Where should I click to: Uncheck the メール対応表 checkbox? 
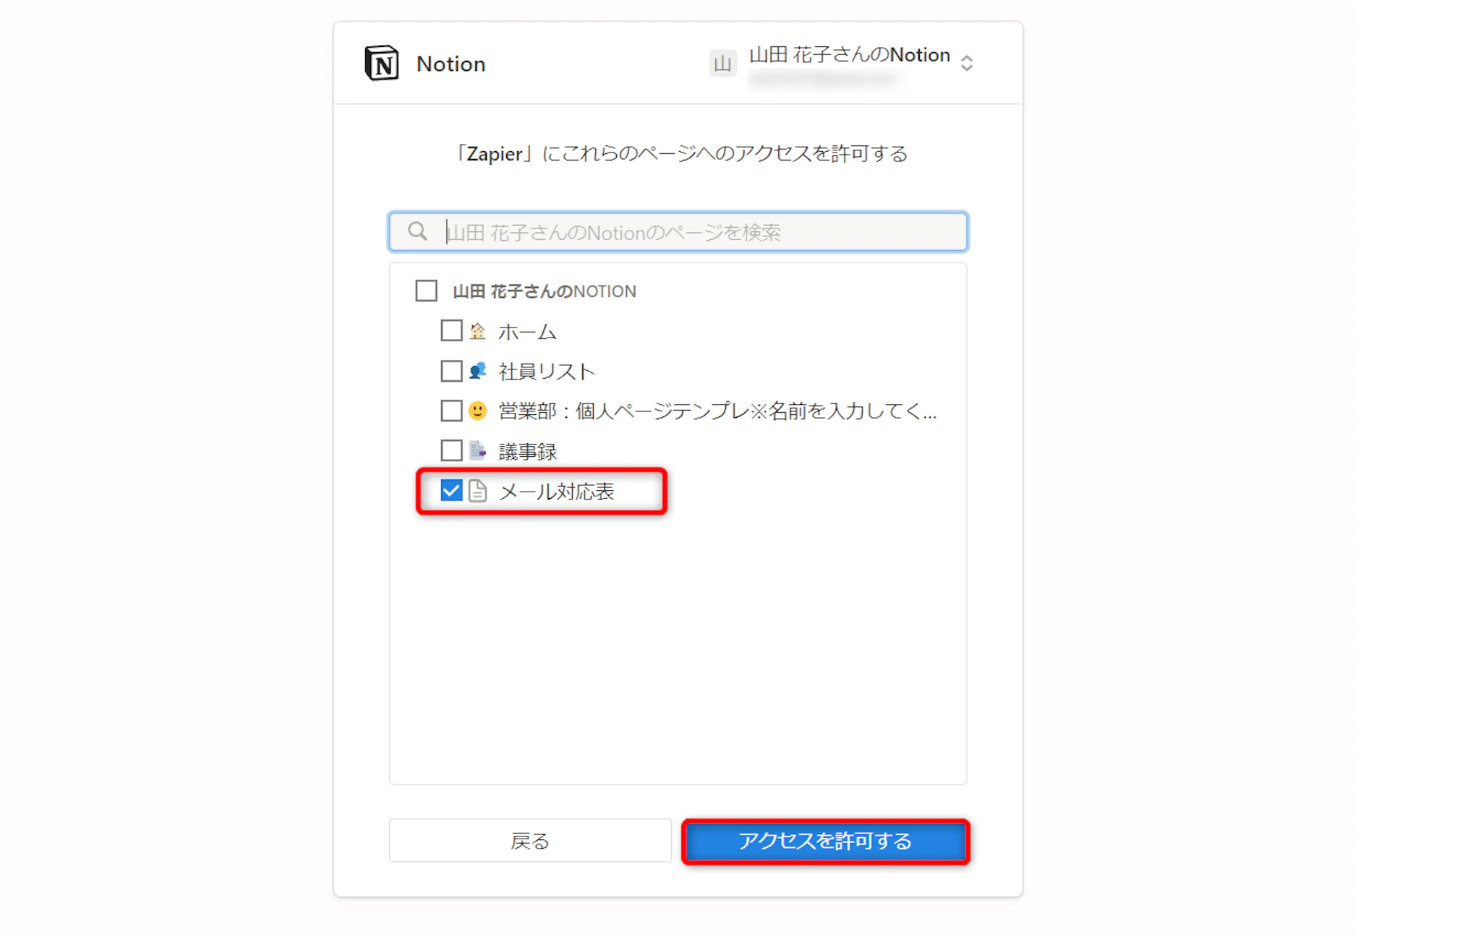tap(451, 491)
